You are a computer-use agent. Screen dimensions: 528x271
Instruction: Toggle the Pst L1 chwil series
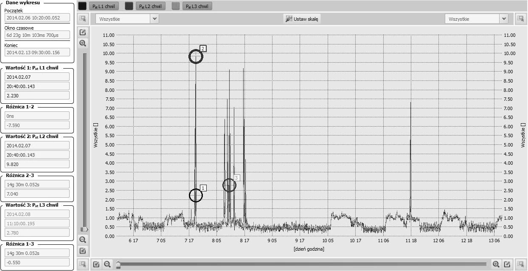pyautogui.click(x=104, y=6)
